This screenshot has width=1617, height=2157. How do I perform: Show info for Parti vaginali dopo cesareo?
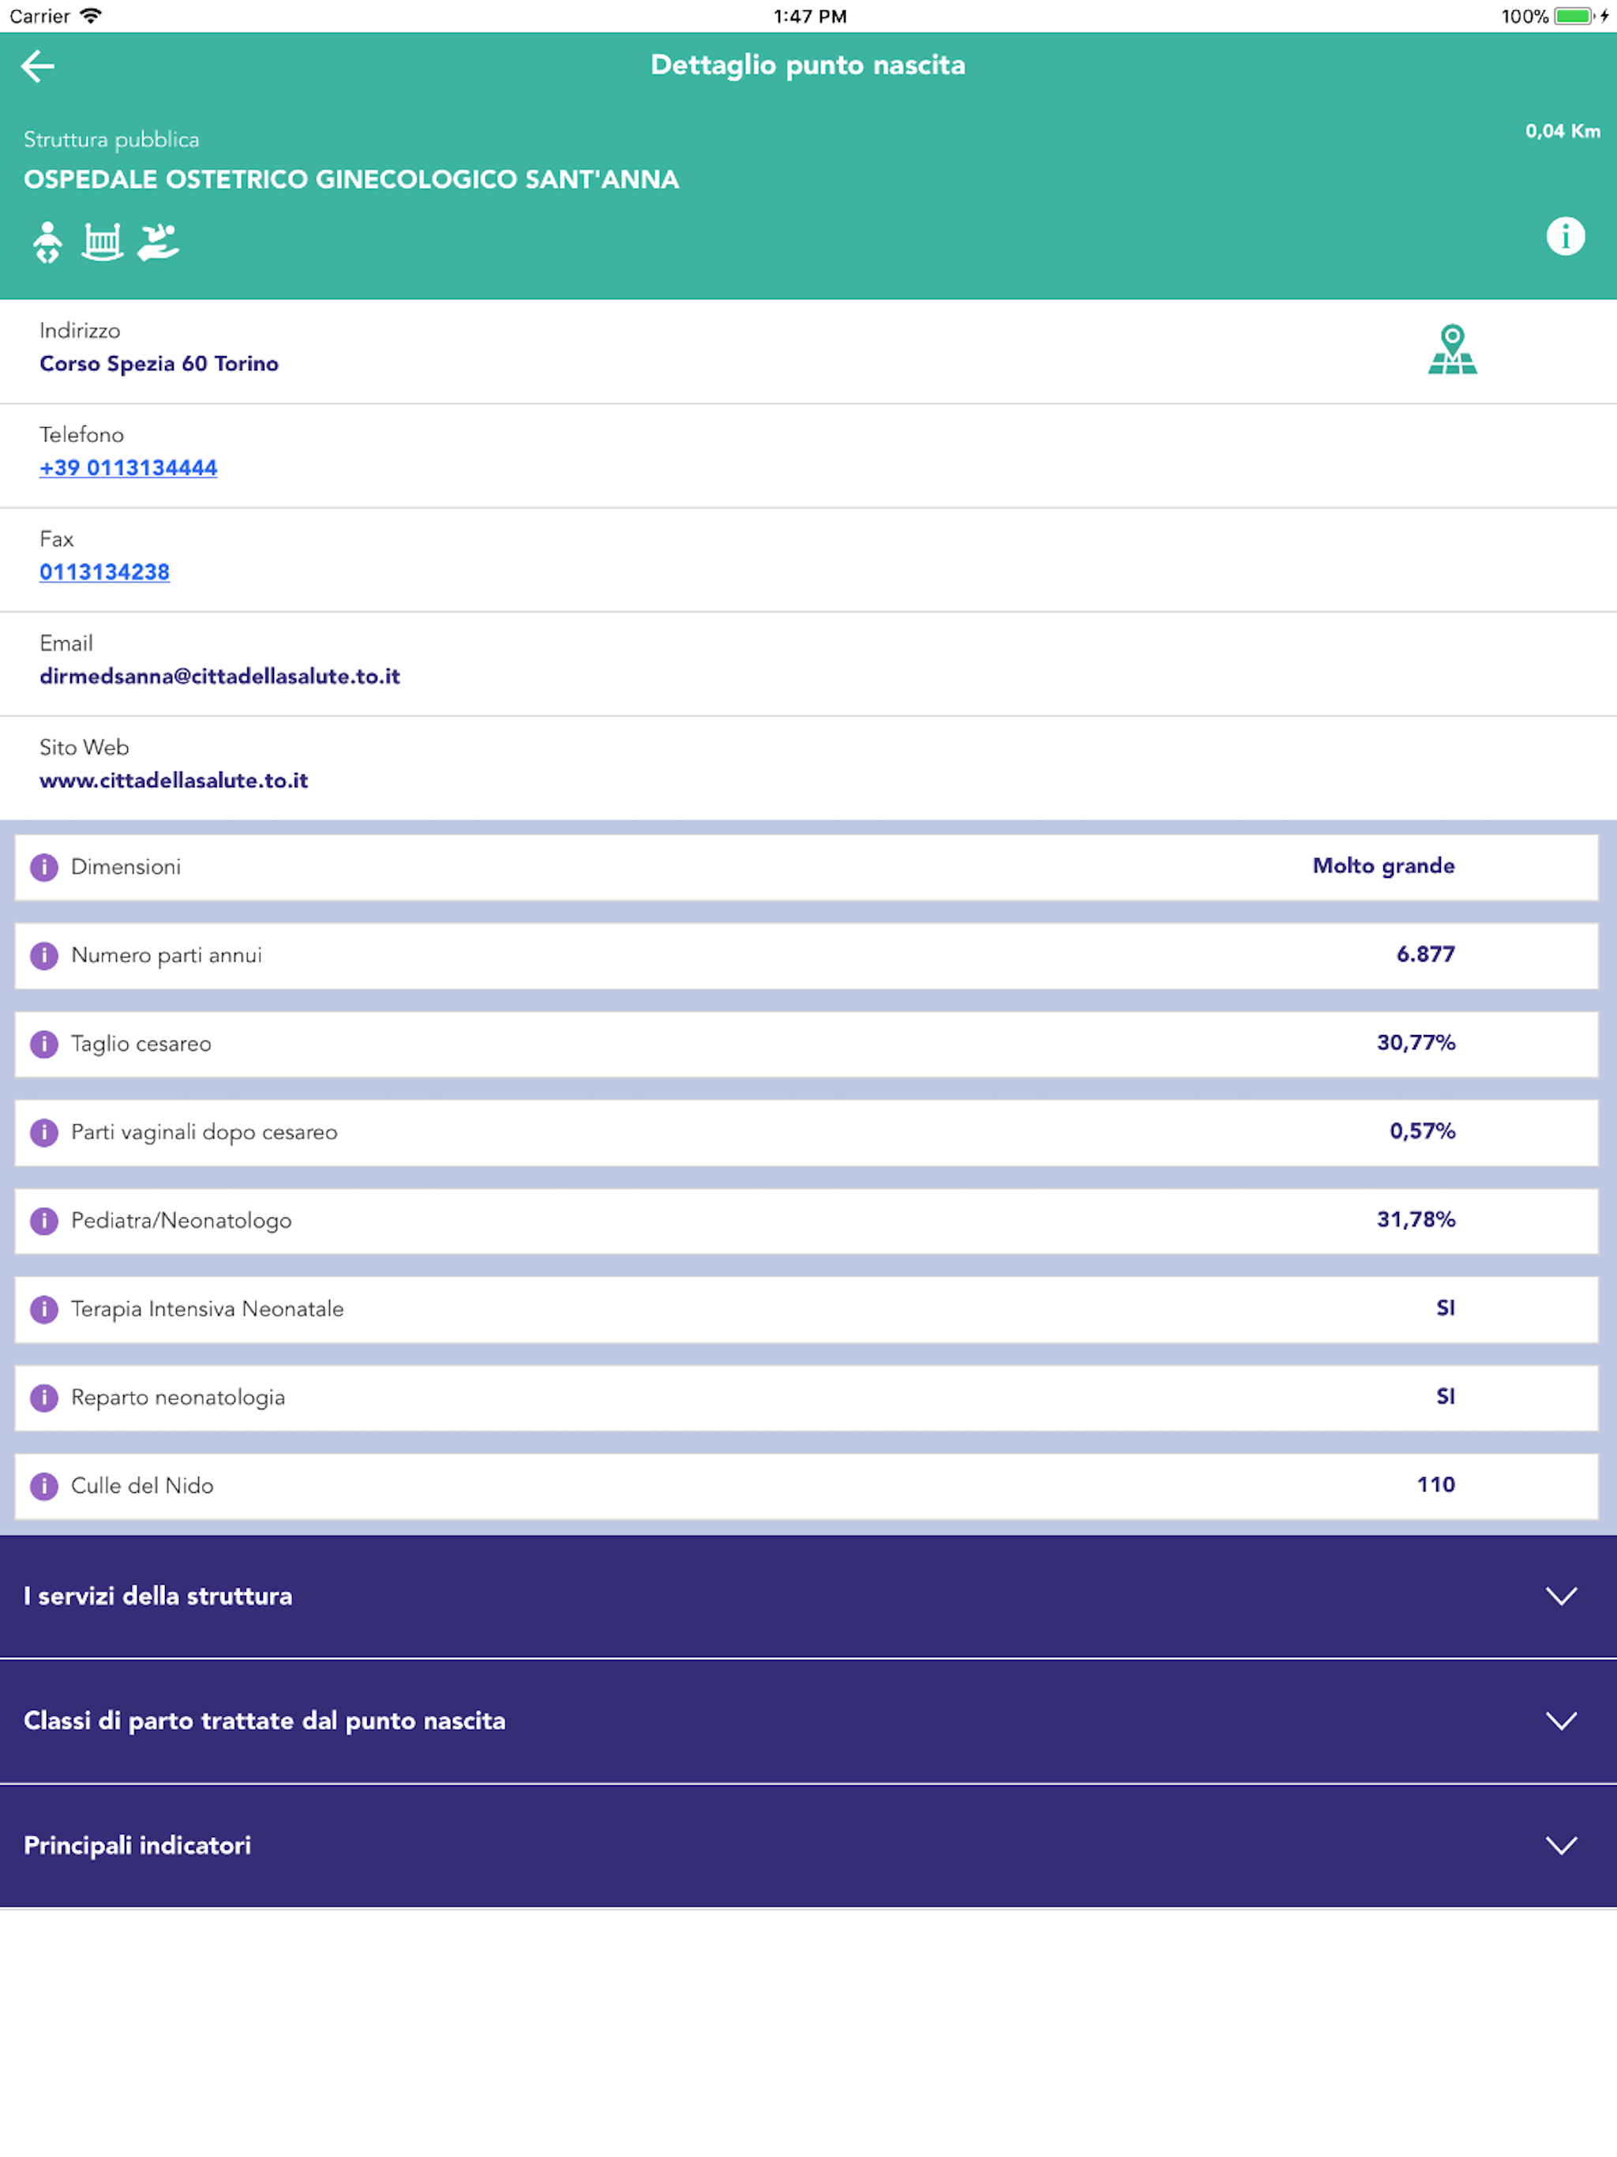click(x=44, y=1132)
